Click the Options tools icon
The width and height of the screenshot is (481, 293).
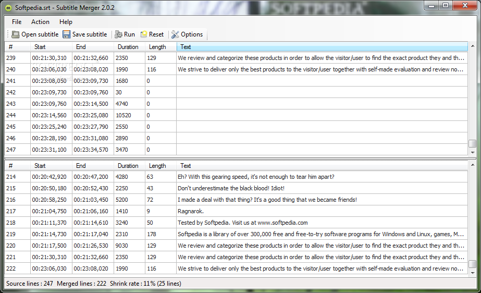pyautogui.click(x=175, y=34)
